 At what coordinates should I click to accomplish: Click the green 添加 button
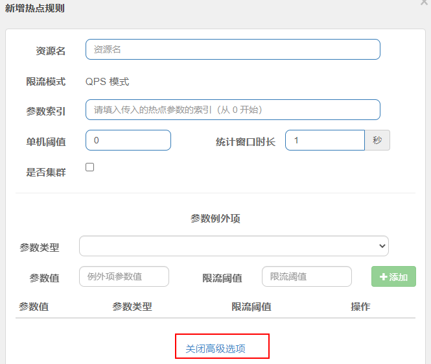pyautogui.click(x=393, y=276)
